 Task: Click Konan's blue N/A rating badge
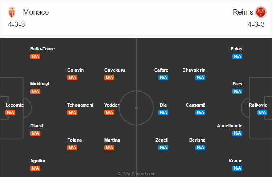pos(237,168)
